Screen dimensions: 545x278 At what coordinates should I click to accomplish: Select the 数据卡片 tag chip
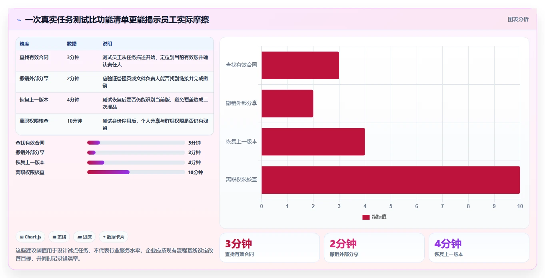[x=114, y=237]
